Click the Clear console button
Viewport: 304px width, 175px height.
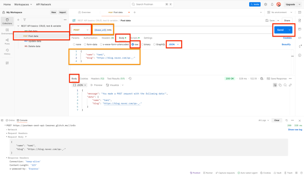click(277, 120)
